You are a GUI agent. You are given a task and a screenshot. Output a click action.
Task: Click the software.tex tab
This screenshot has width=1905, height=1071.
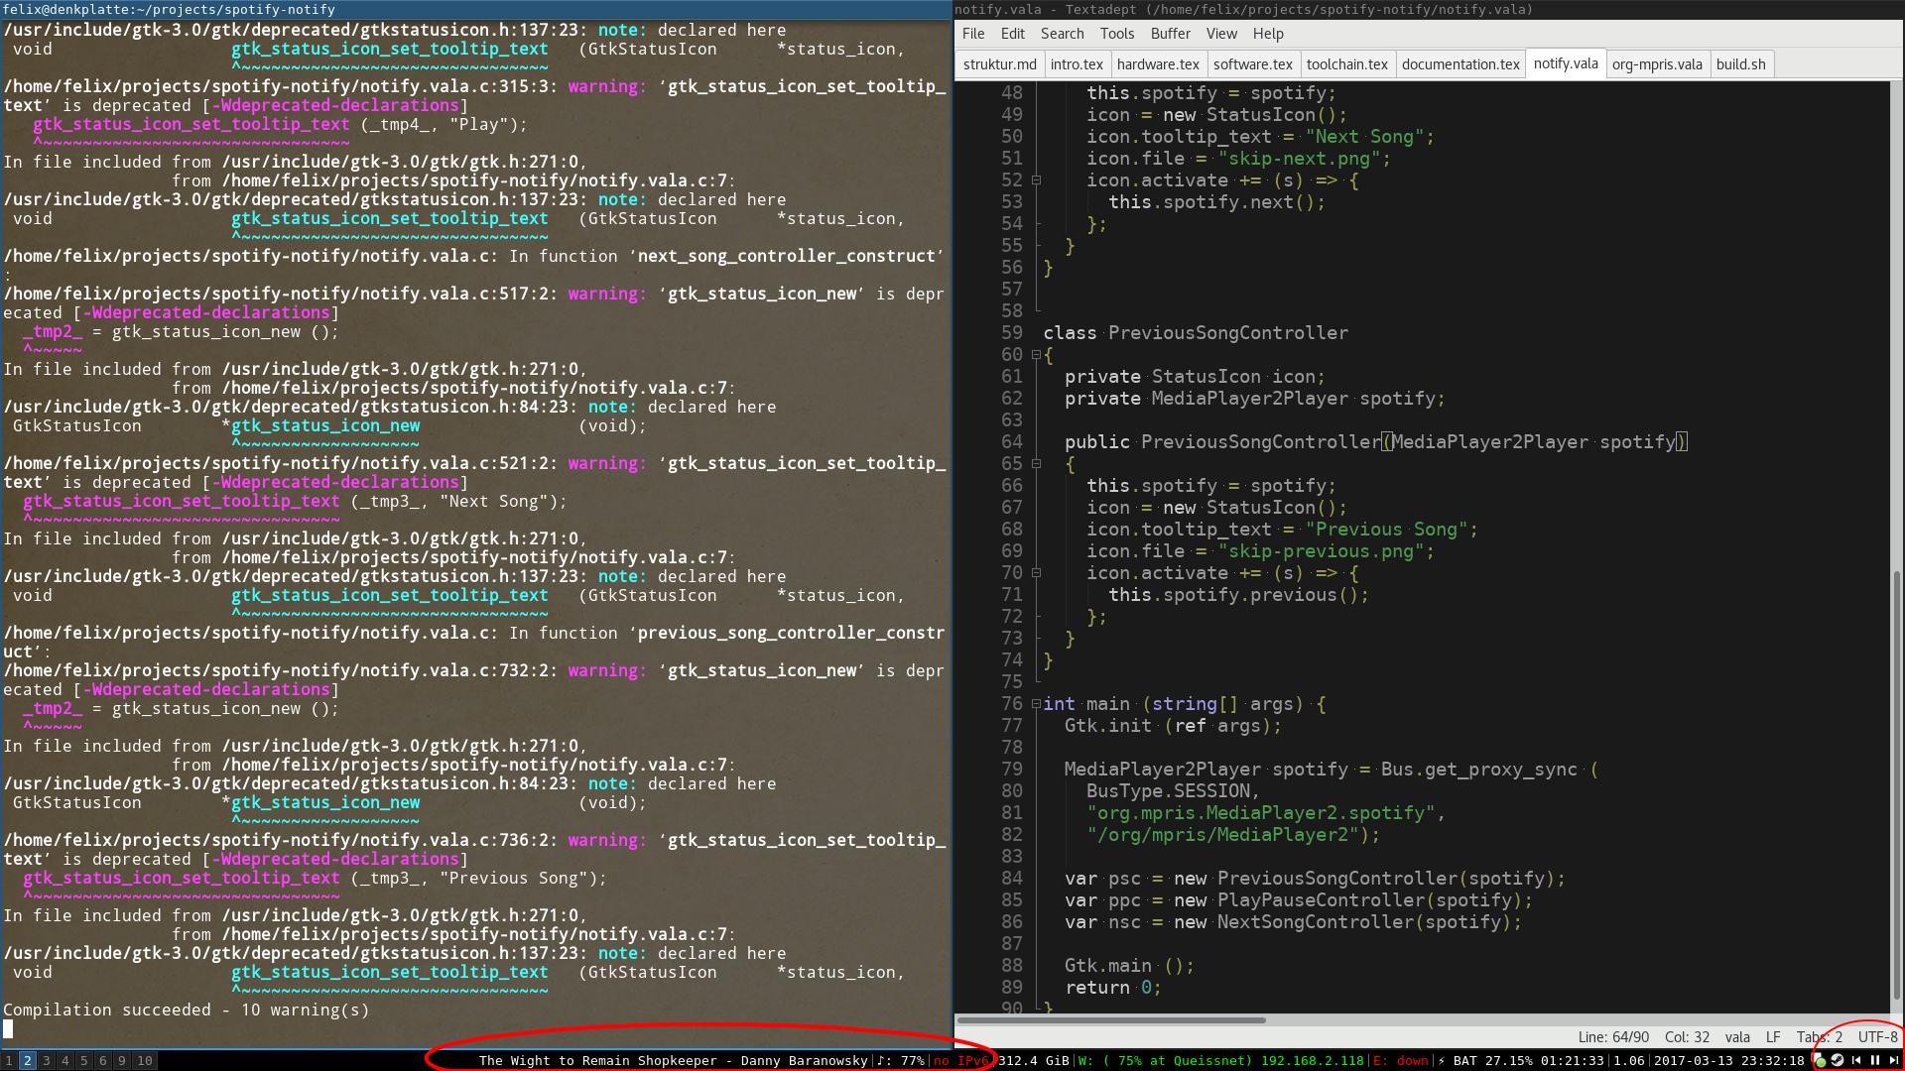point(1252,62)
